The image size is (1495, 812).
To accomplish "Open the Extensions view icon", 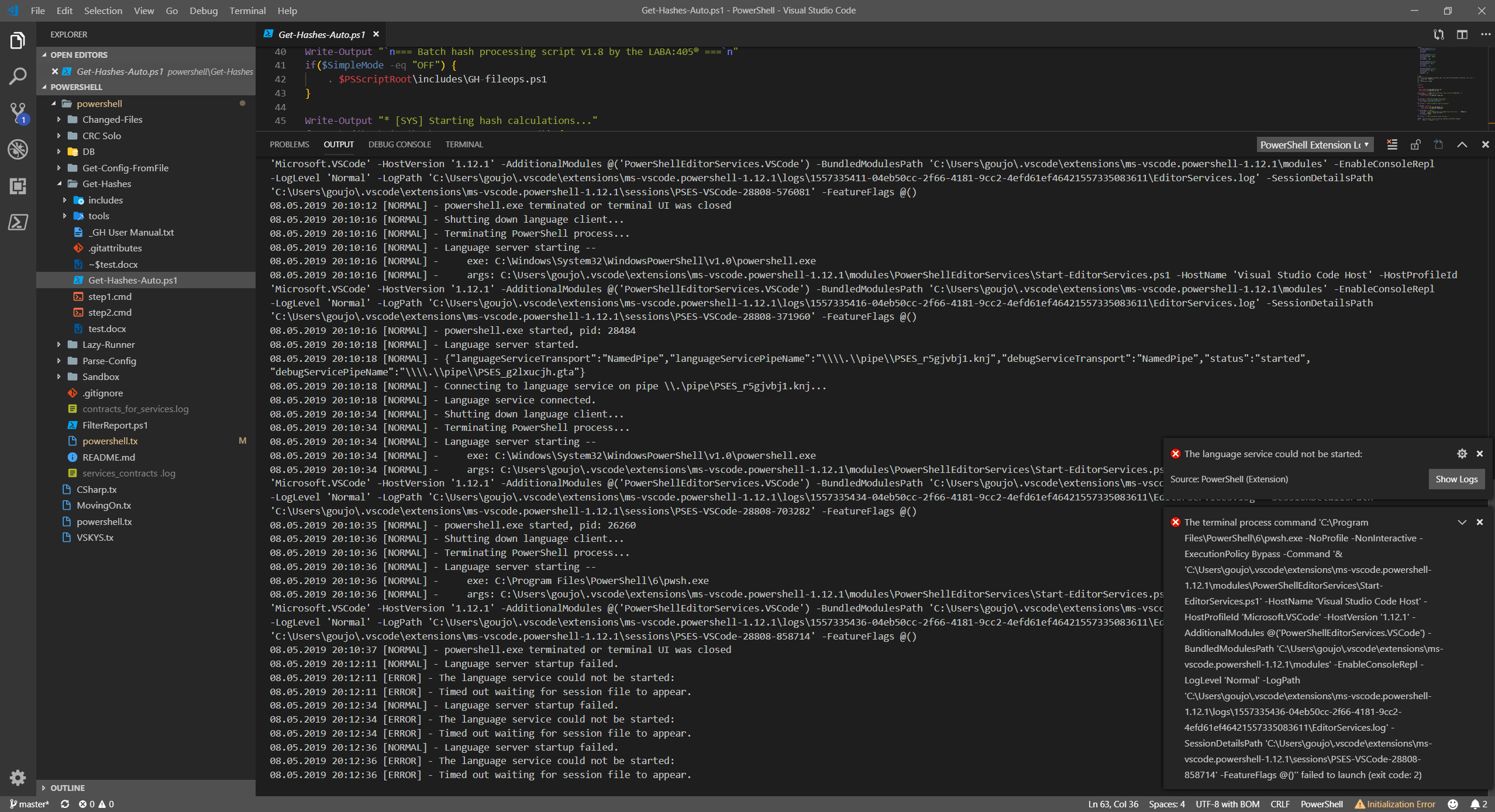I will pyautogui.click(x=18, y=186).
